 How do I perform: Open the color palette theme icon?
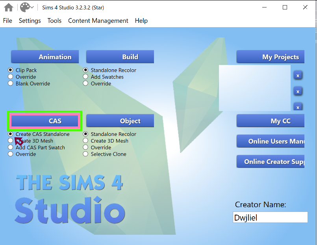(25, 7)
